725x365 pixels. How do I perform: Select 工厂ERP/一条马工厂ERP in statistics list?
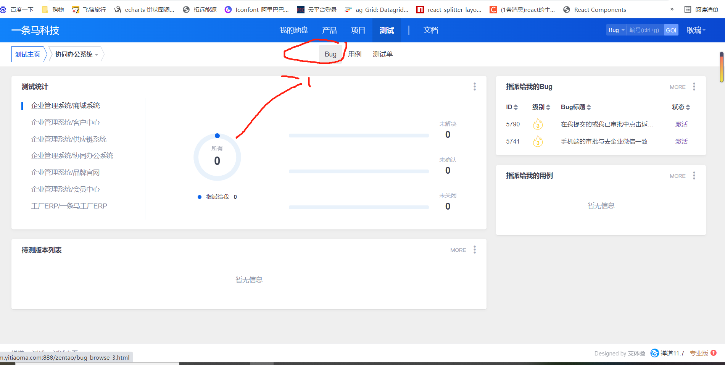(x=69, y=206)
